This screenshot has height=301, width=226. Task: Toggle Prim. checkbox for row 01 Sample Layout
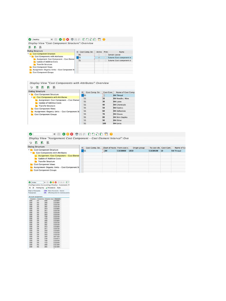[x=106, y=55]
